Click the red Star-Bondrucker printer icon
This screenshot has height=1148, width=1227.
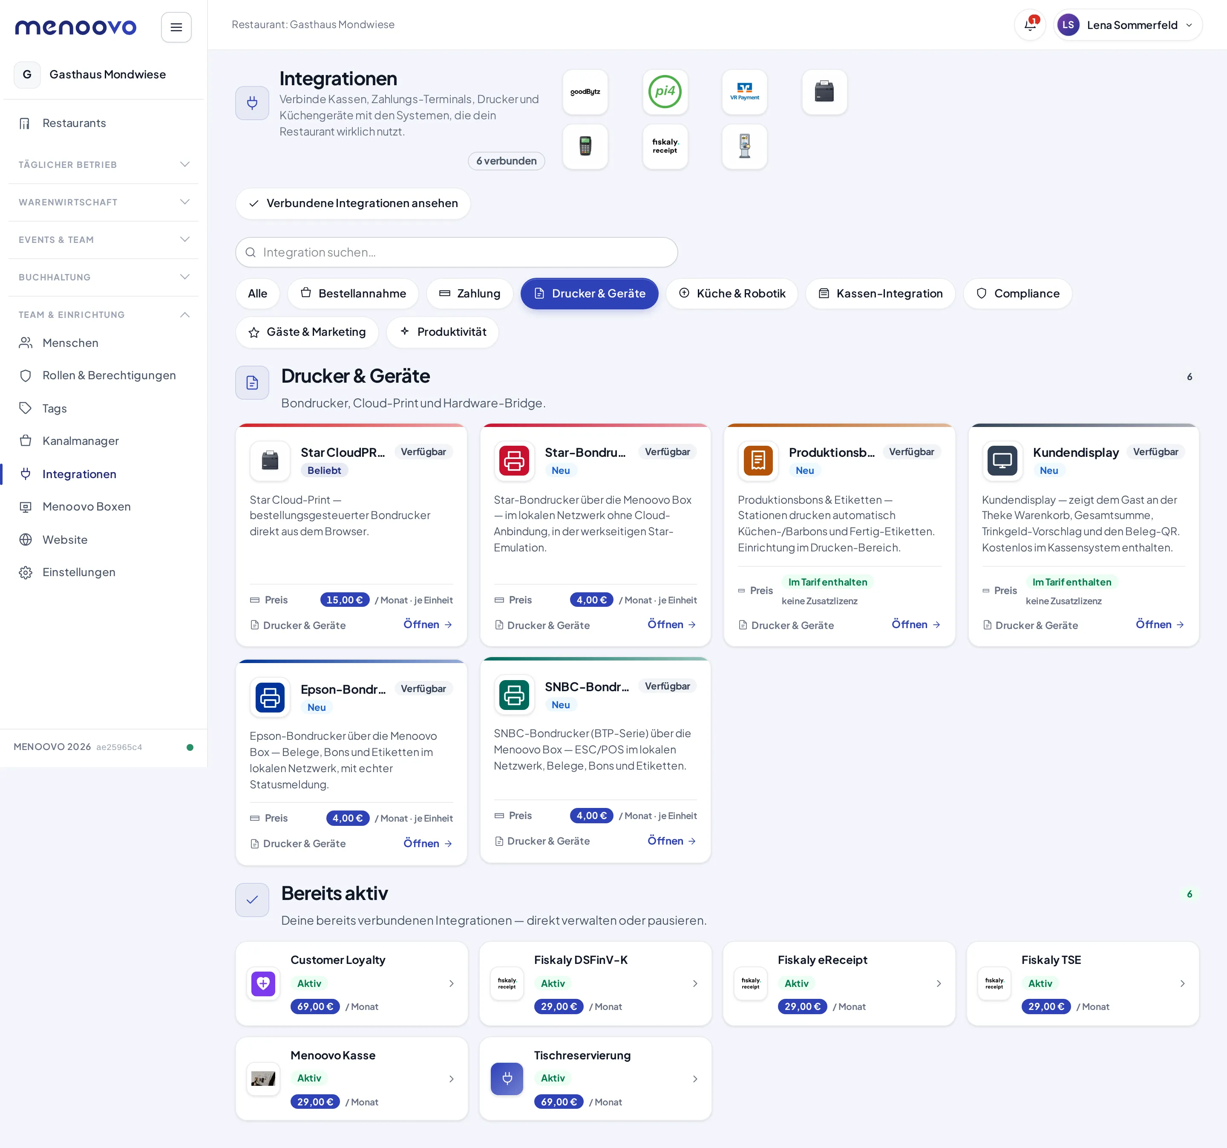[x=514, y=460]
